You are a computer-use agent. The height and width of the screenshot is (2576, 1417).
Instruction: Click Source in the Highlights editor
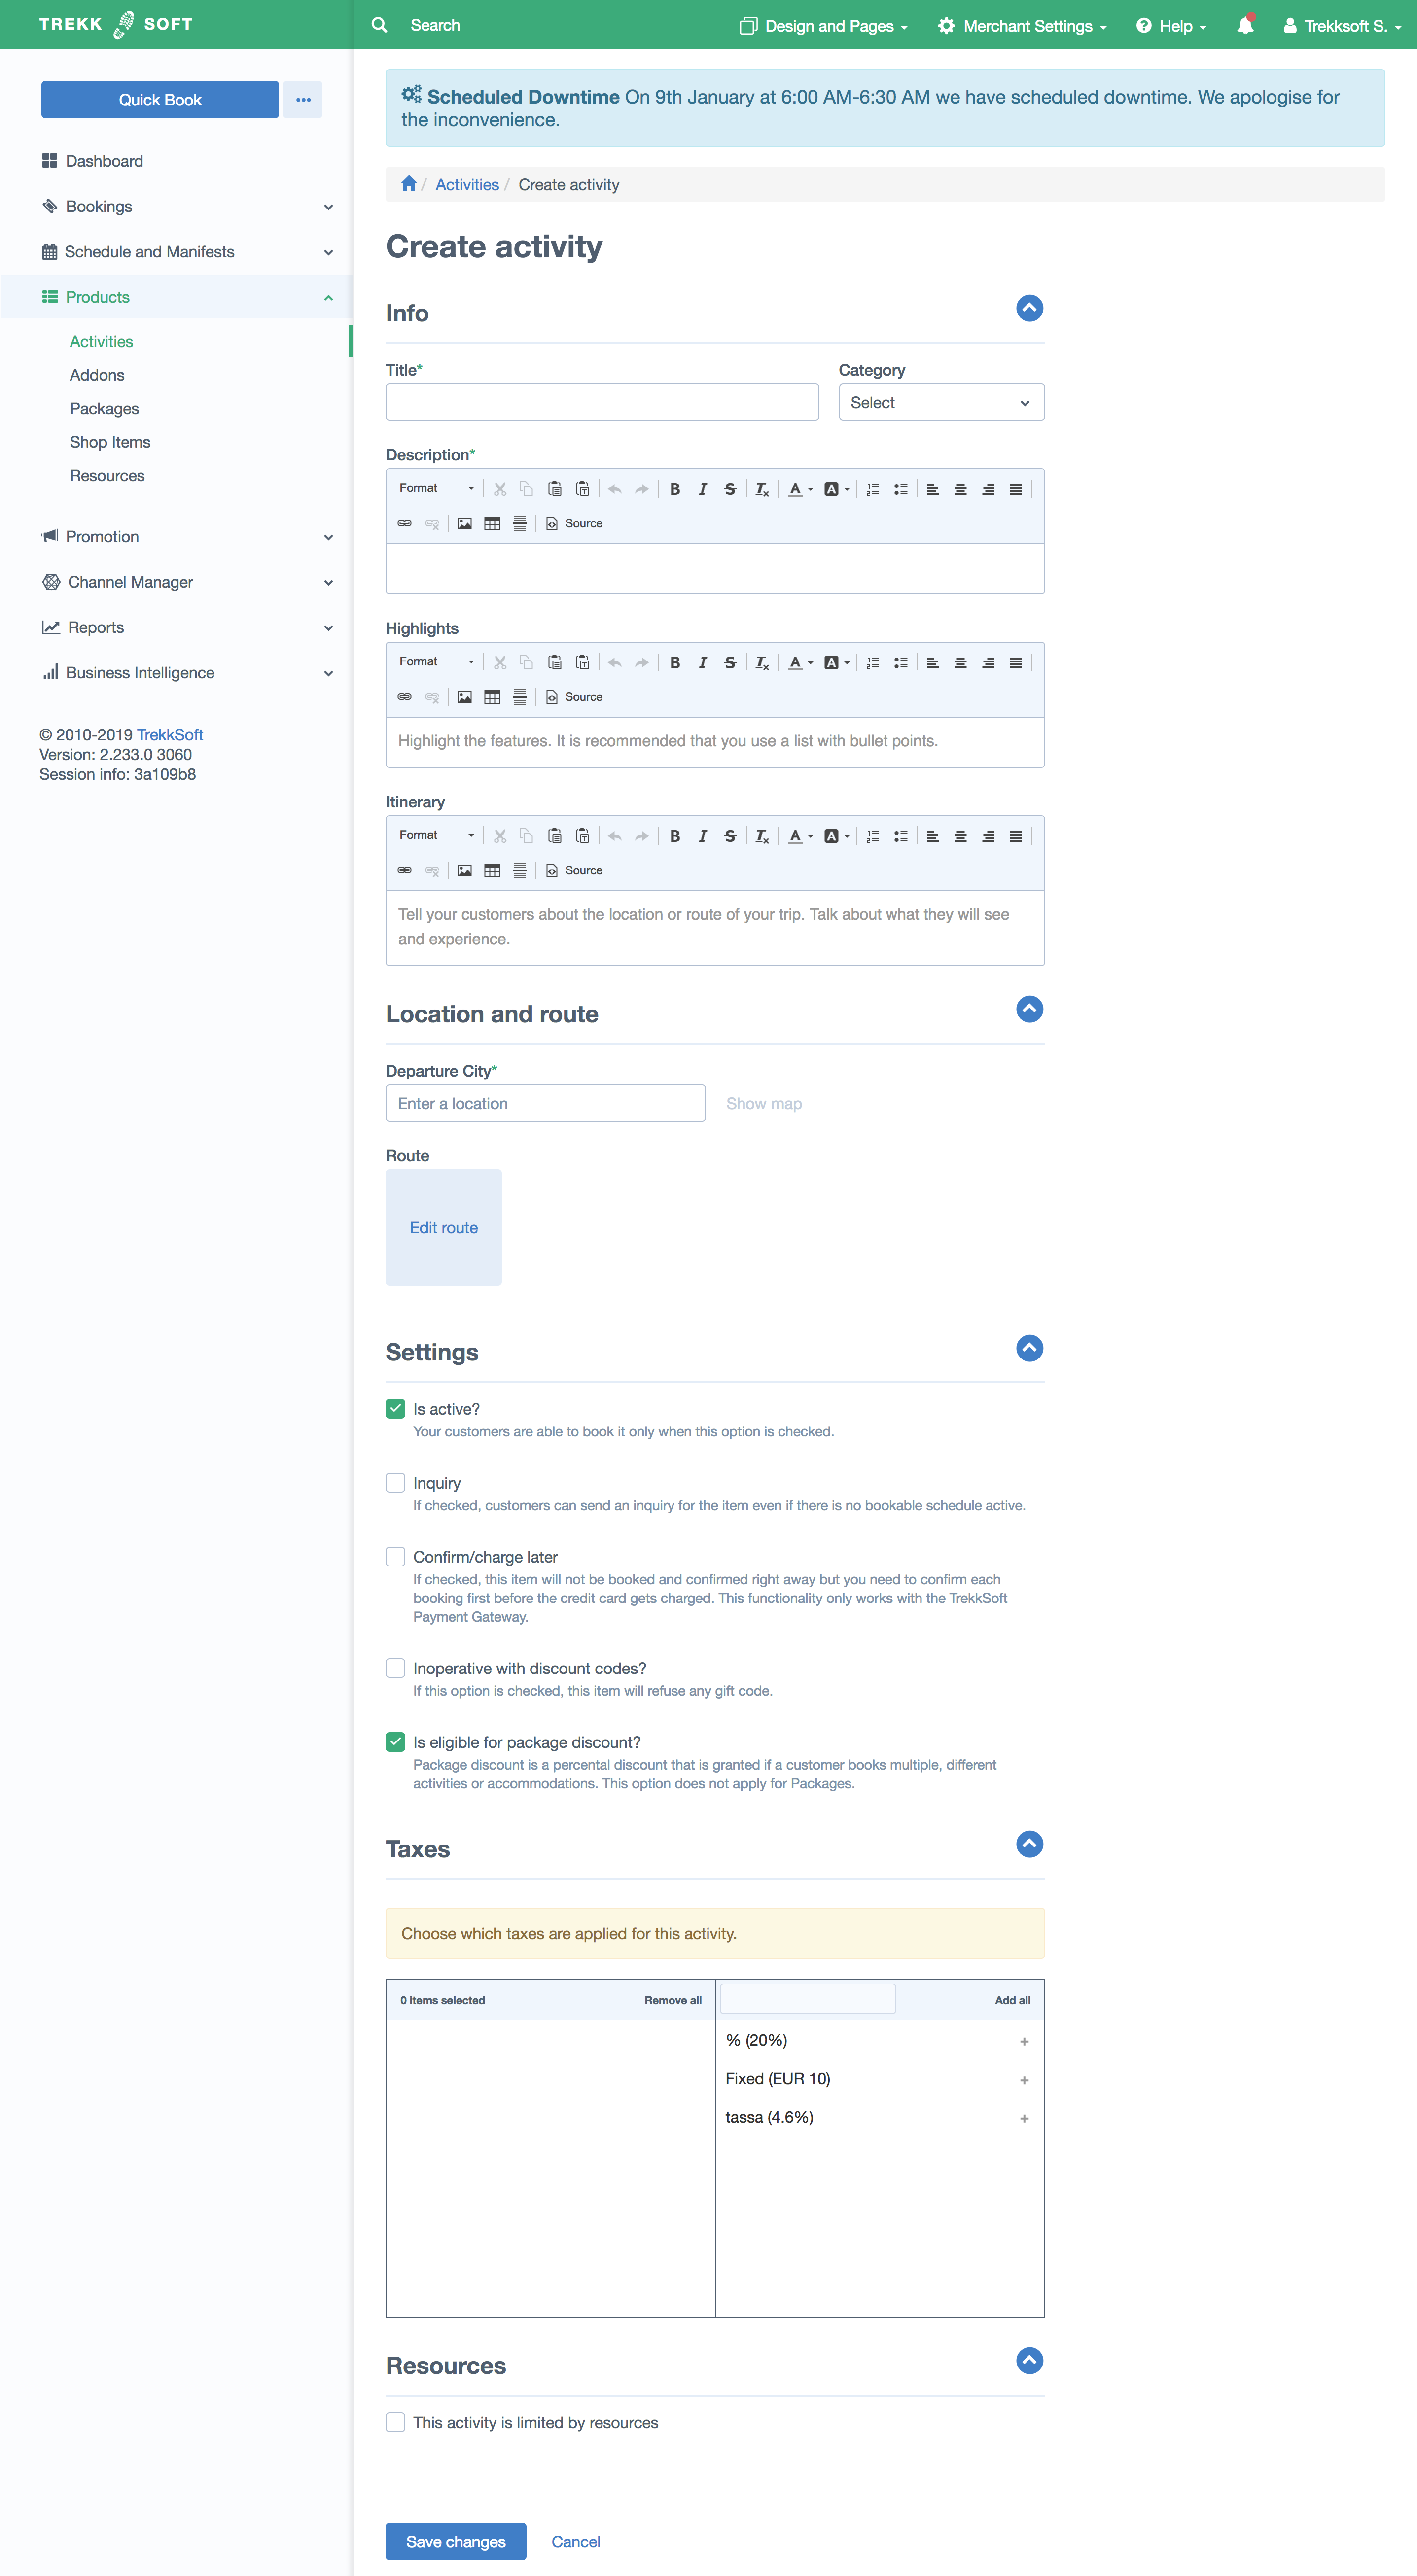tap(574, 696)
